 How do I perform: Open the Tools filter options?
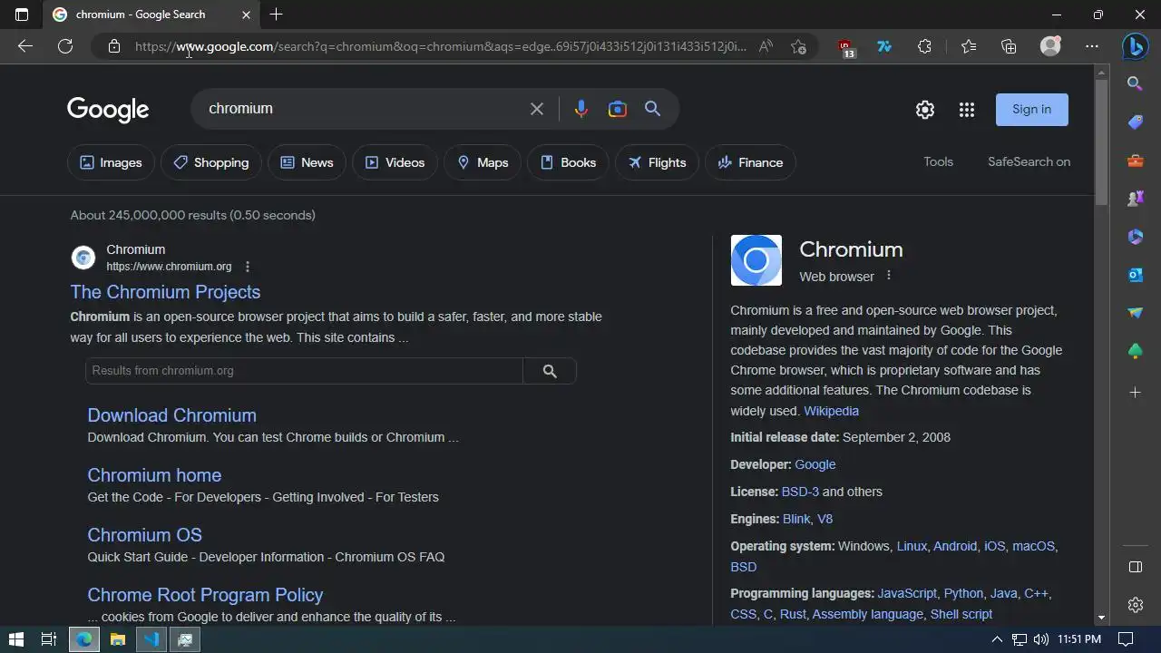click(938, 161)
